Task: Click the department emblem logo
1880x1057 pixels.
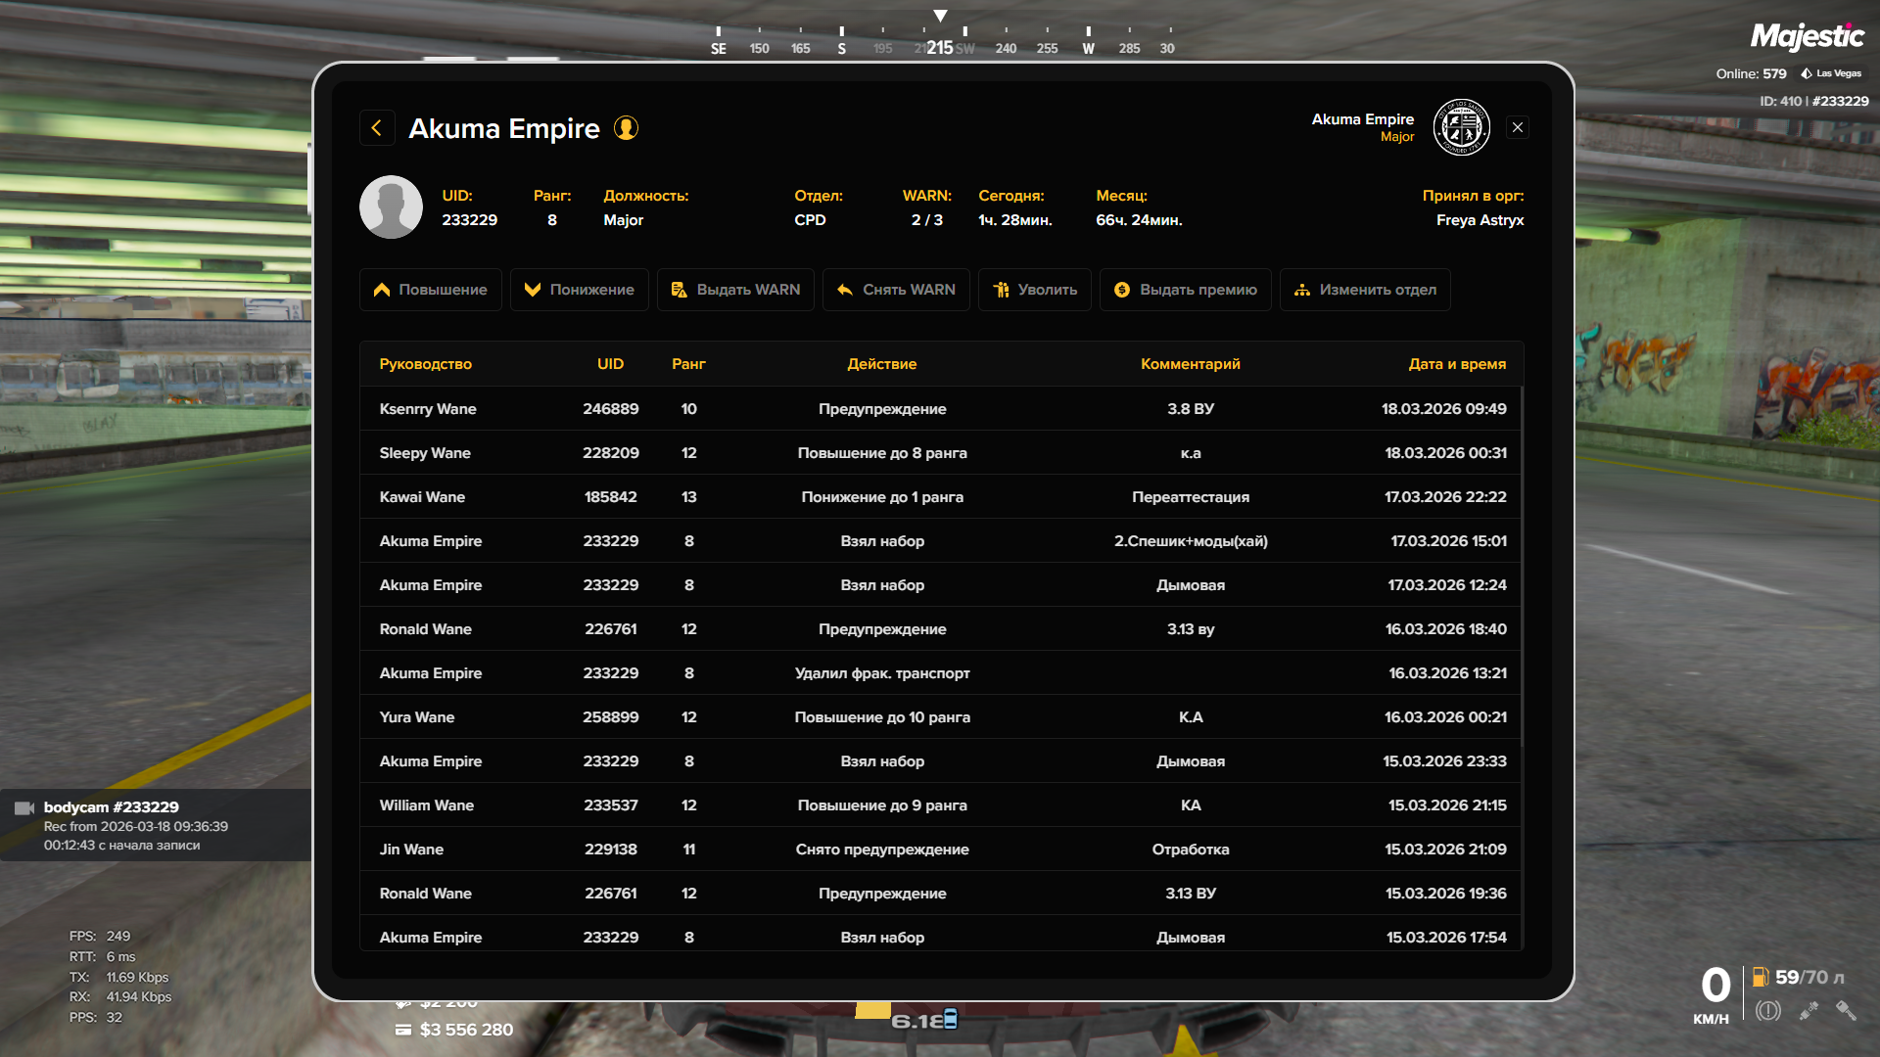Action: click(1461, 127)
